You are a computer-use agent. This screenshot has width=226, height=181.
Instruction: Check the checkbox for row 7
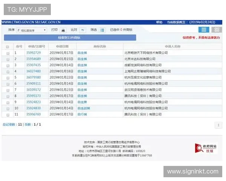[8, 90]
